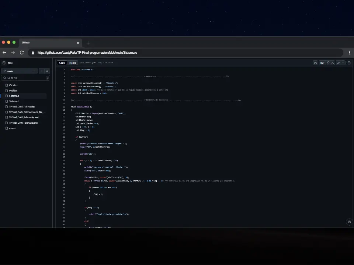
Task: Click the 'else' code line
Action: tap(87, 221)
